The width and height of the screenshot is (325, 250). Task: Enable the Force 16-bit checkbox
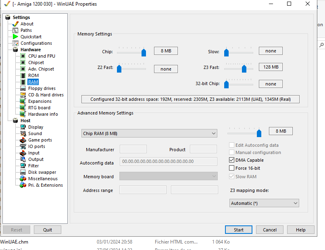tap(231, 168)
